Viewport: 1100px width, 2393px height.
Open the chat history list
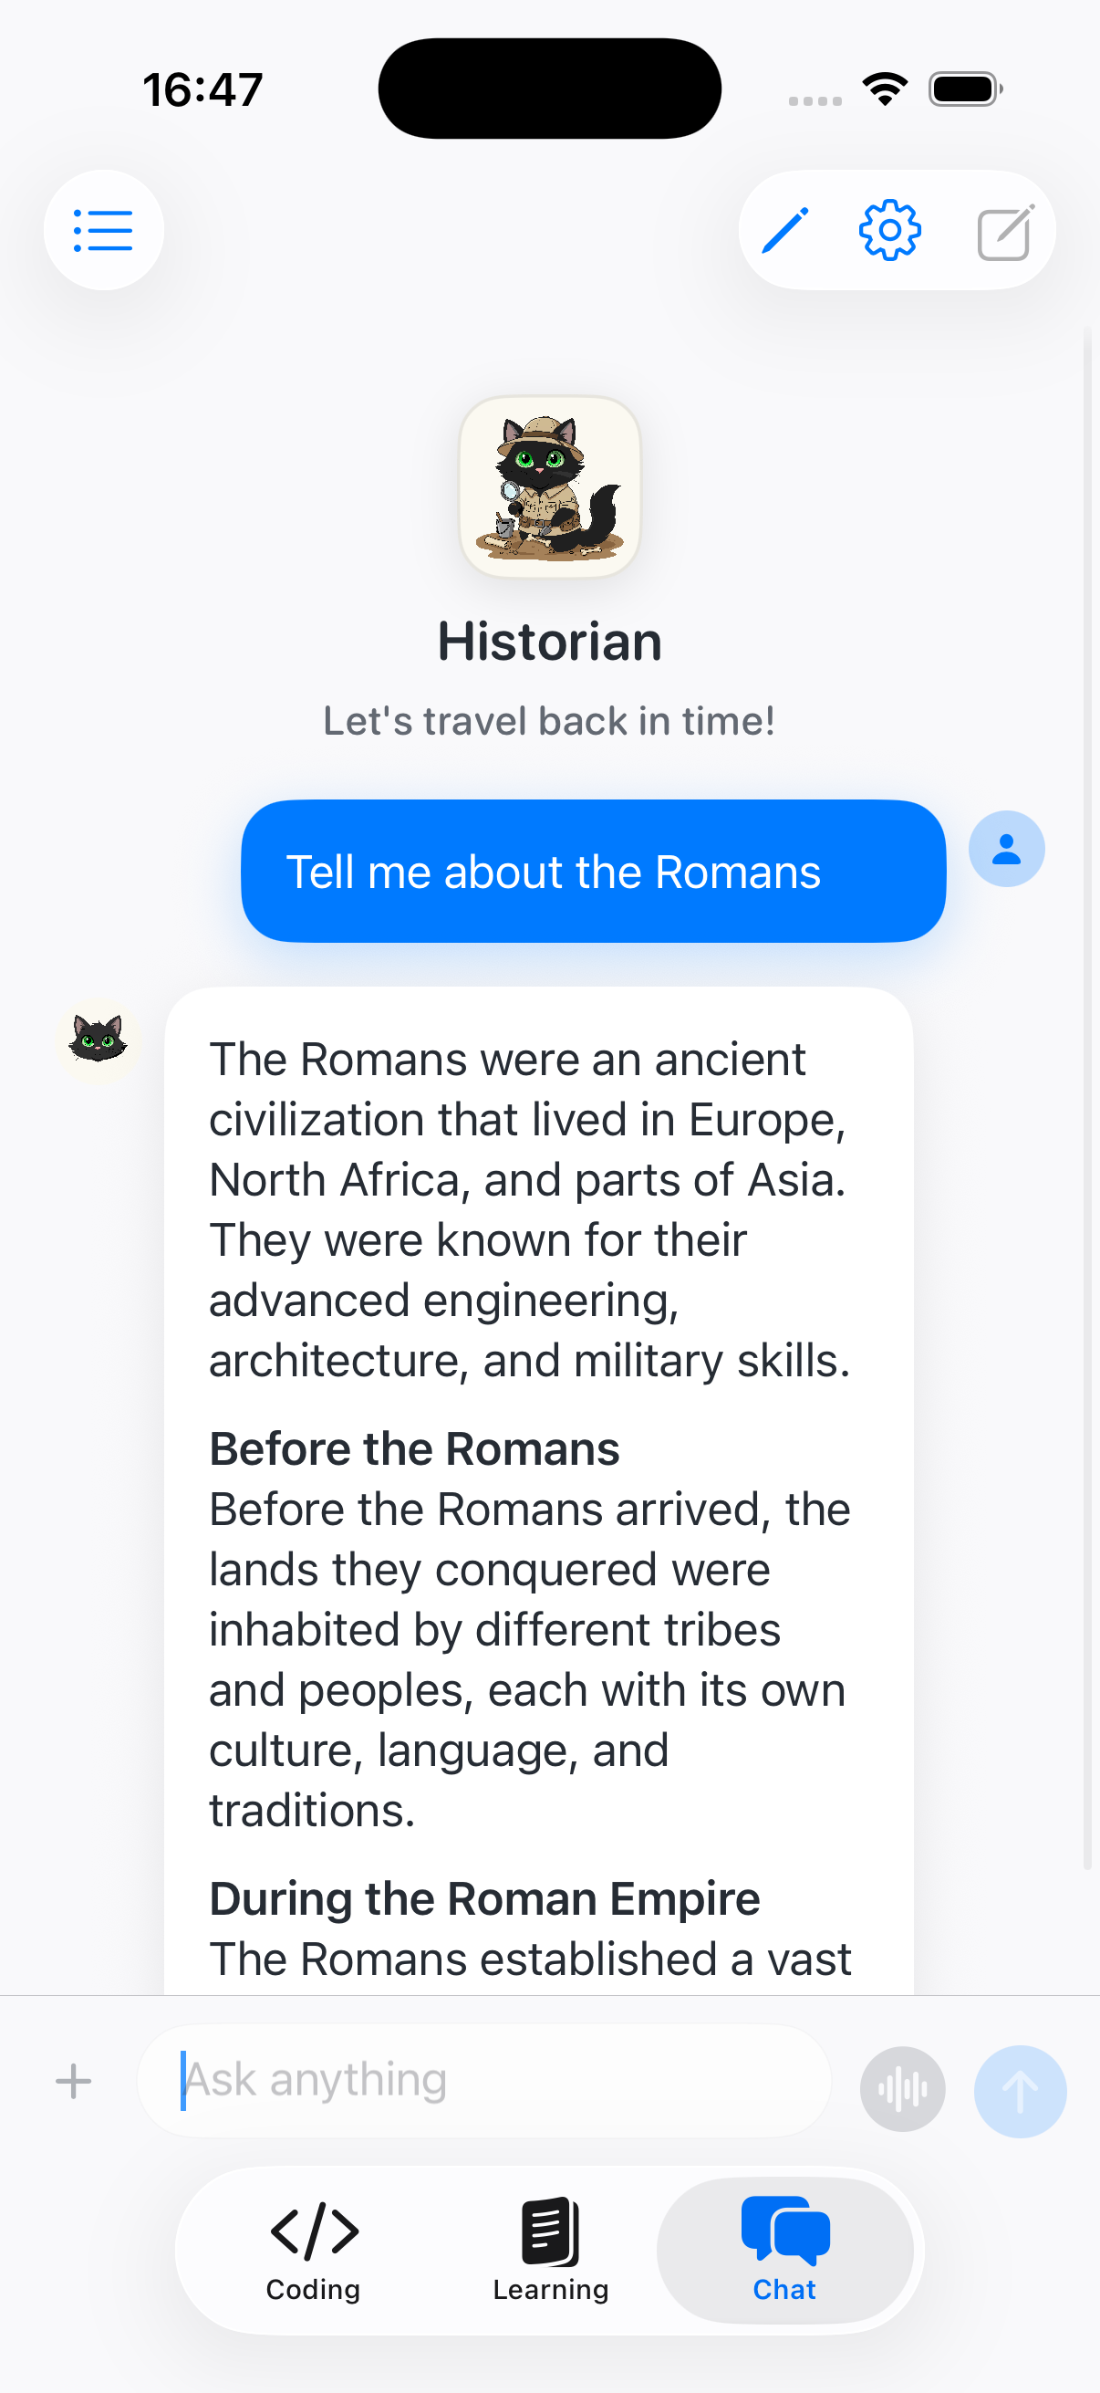pos(103,230)
